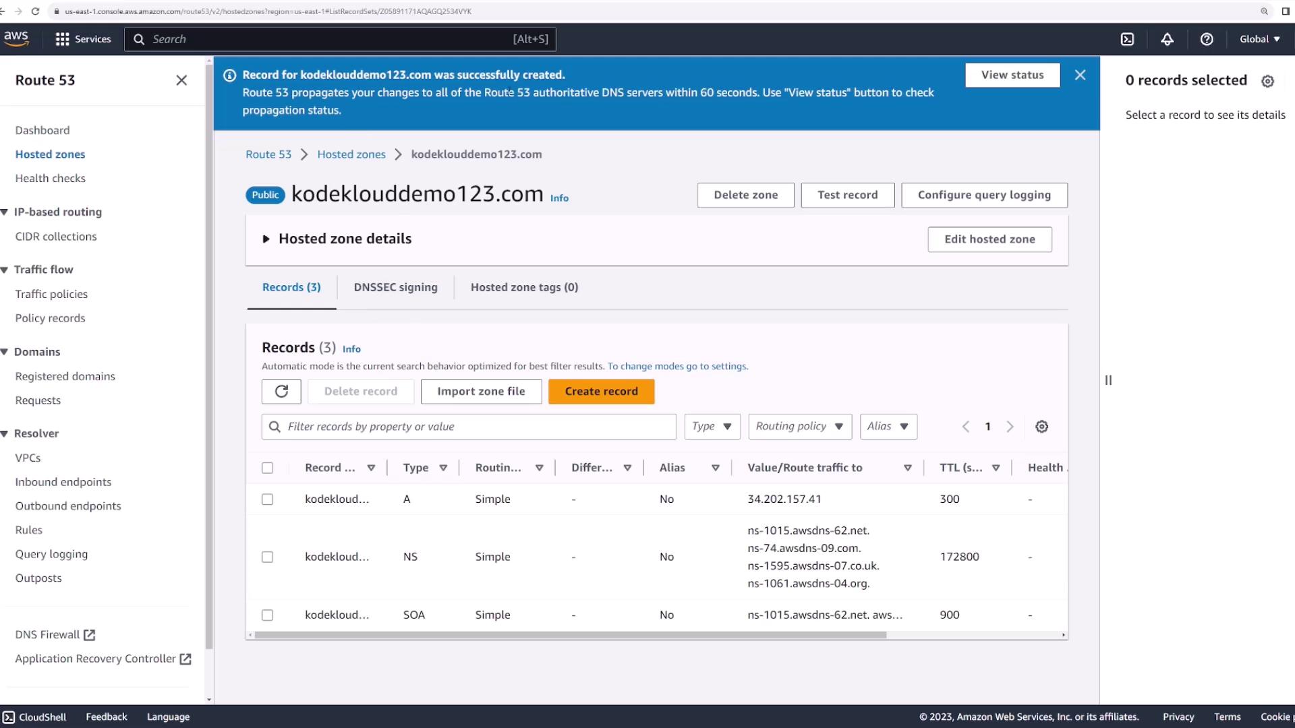1295x728 pixels.
Task: Open Health checks in sidebar
Action: coord(51,178)
